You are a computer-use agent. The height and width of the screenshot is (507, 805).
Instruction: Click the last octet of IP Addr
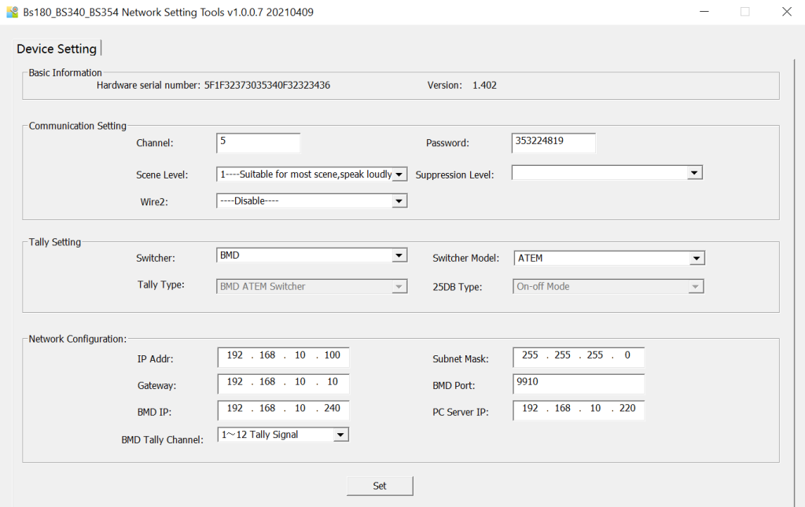point(332,356)
